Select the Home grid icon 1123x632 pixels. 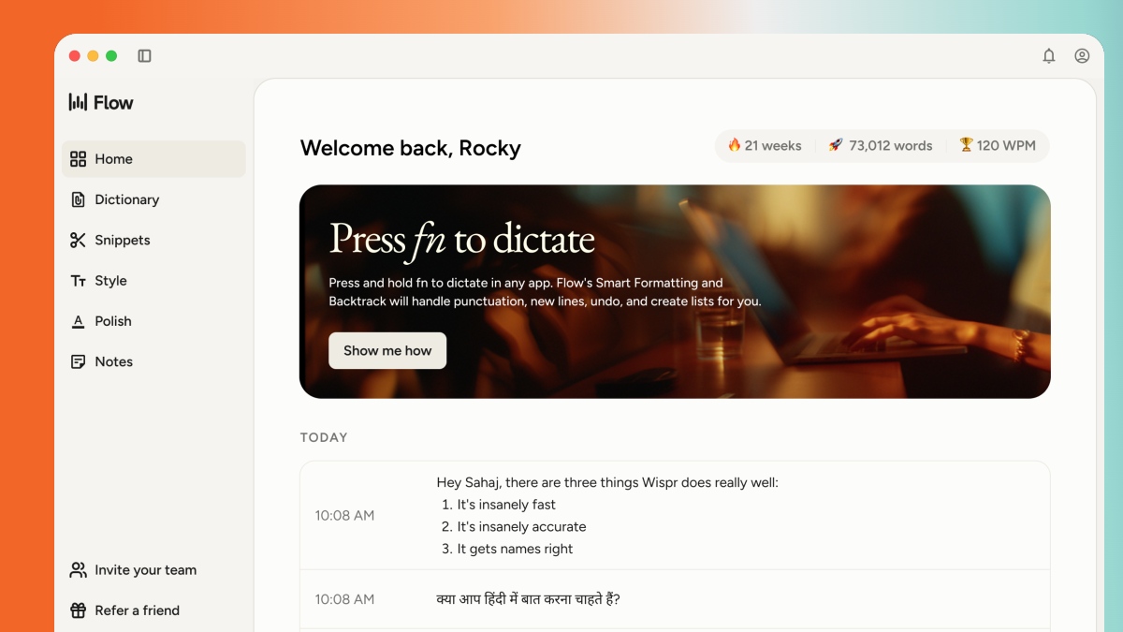click(x=79, y=159)
